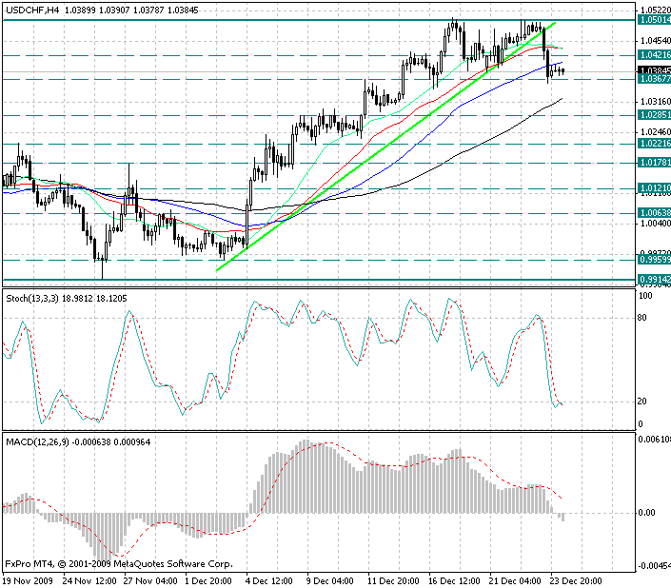Click the 100 value on Stochastic scale
The height and width of the screenshot is (588, 671).
645,296
